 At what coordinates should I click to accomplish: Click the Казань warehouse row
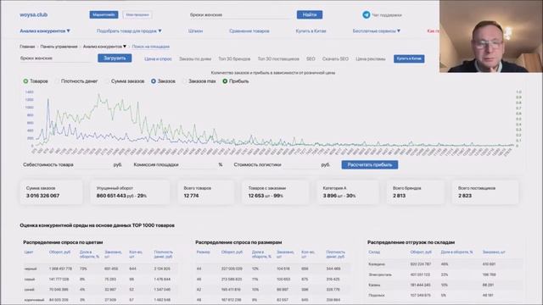445,285
